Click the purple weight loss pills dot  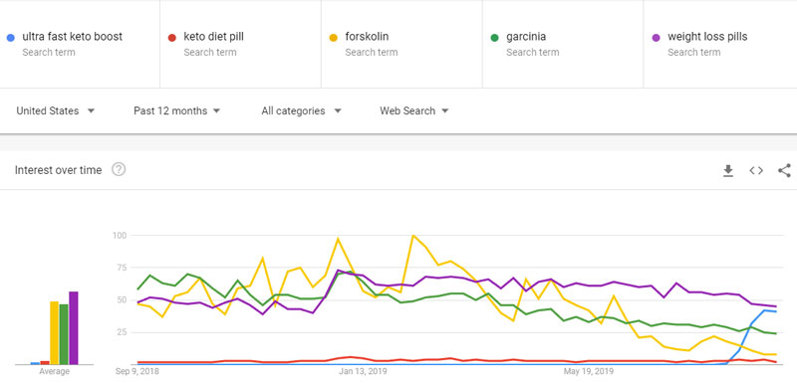tap(657, 38)
